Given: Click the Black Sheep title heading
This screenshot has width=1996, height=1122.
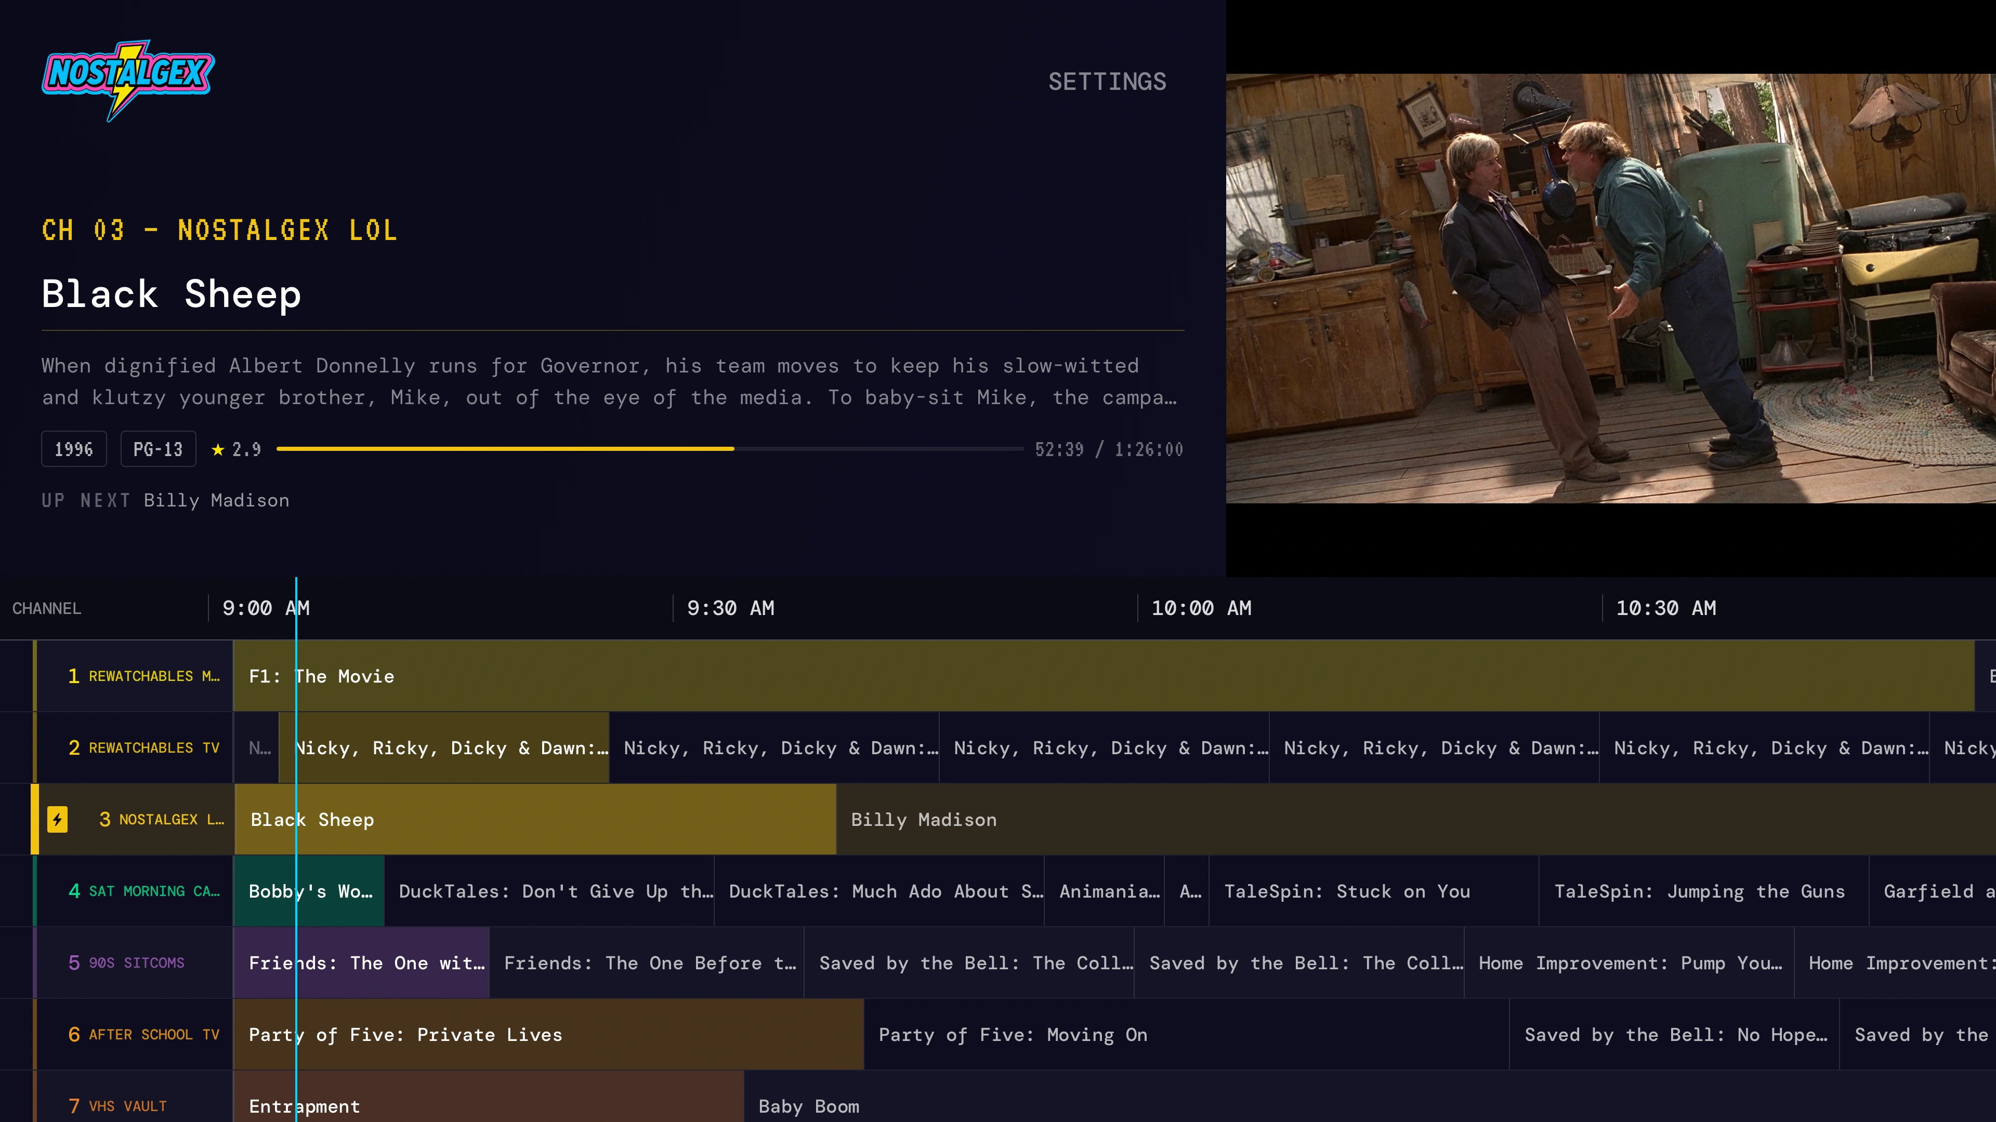Looking at the screenshot, I should [x=171, y=294].
